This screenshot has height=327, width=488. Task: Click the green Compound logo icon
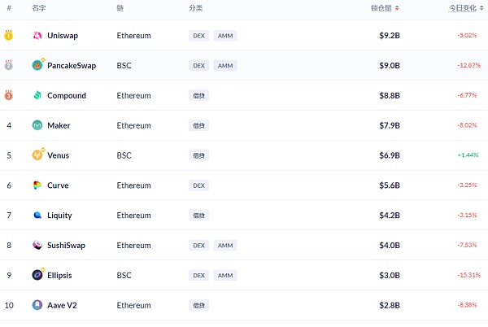[37, 95]
